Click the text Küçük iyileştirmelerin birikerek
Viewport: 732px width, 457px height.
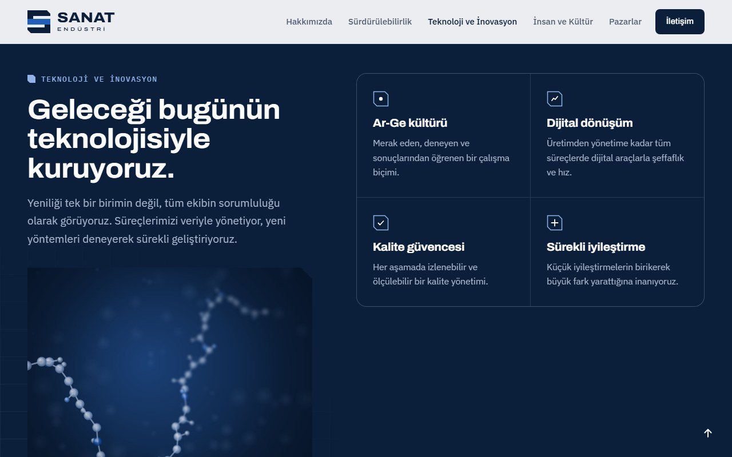point(608,267)
